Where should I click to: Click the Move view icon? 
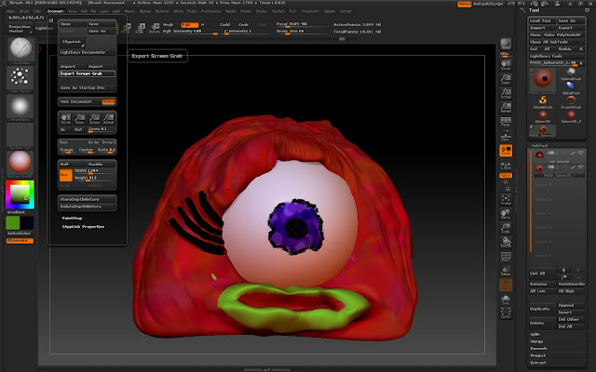[x=506, y=214]
